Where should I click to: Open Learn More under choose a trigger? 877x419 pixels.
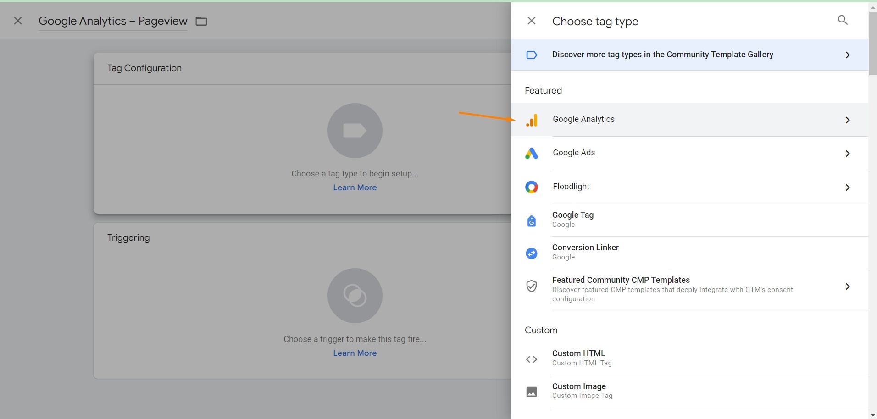[x=355, y=353]
